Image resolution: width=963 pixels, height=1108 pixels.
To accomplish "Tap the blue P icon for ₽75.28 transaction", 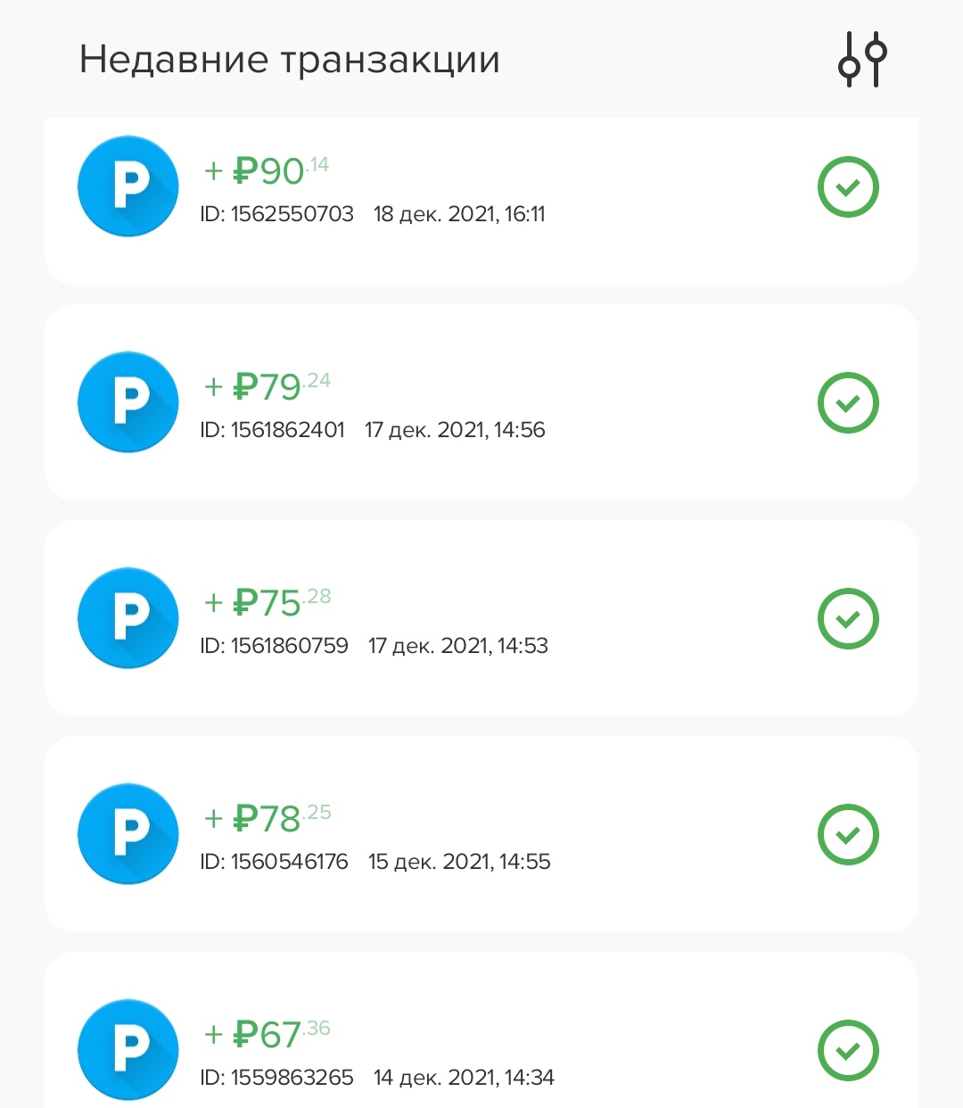I will tap(128, 618).
